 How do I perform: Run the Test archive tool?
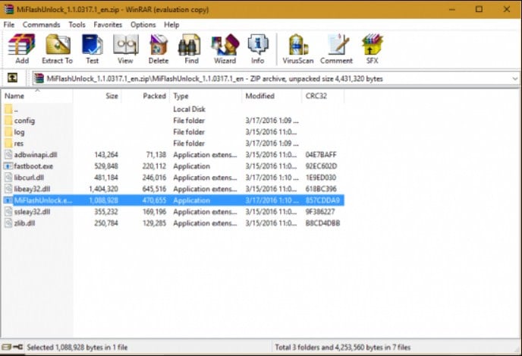93,49
